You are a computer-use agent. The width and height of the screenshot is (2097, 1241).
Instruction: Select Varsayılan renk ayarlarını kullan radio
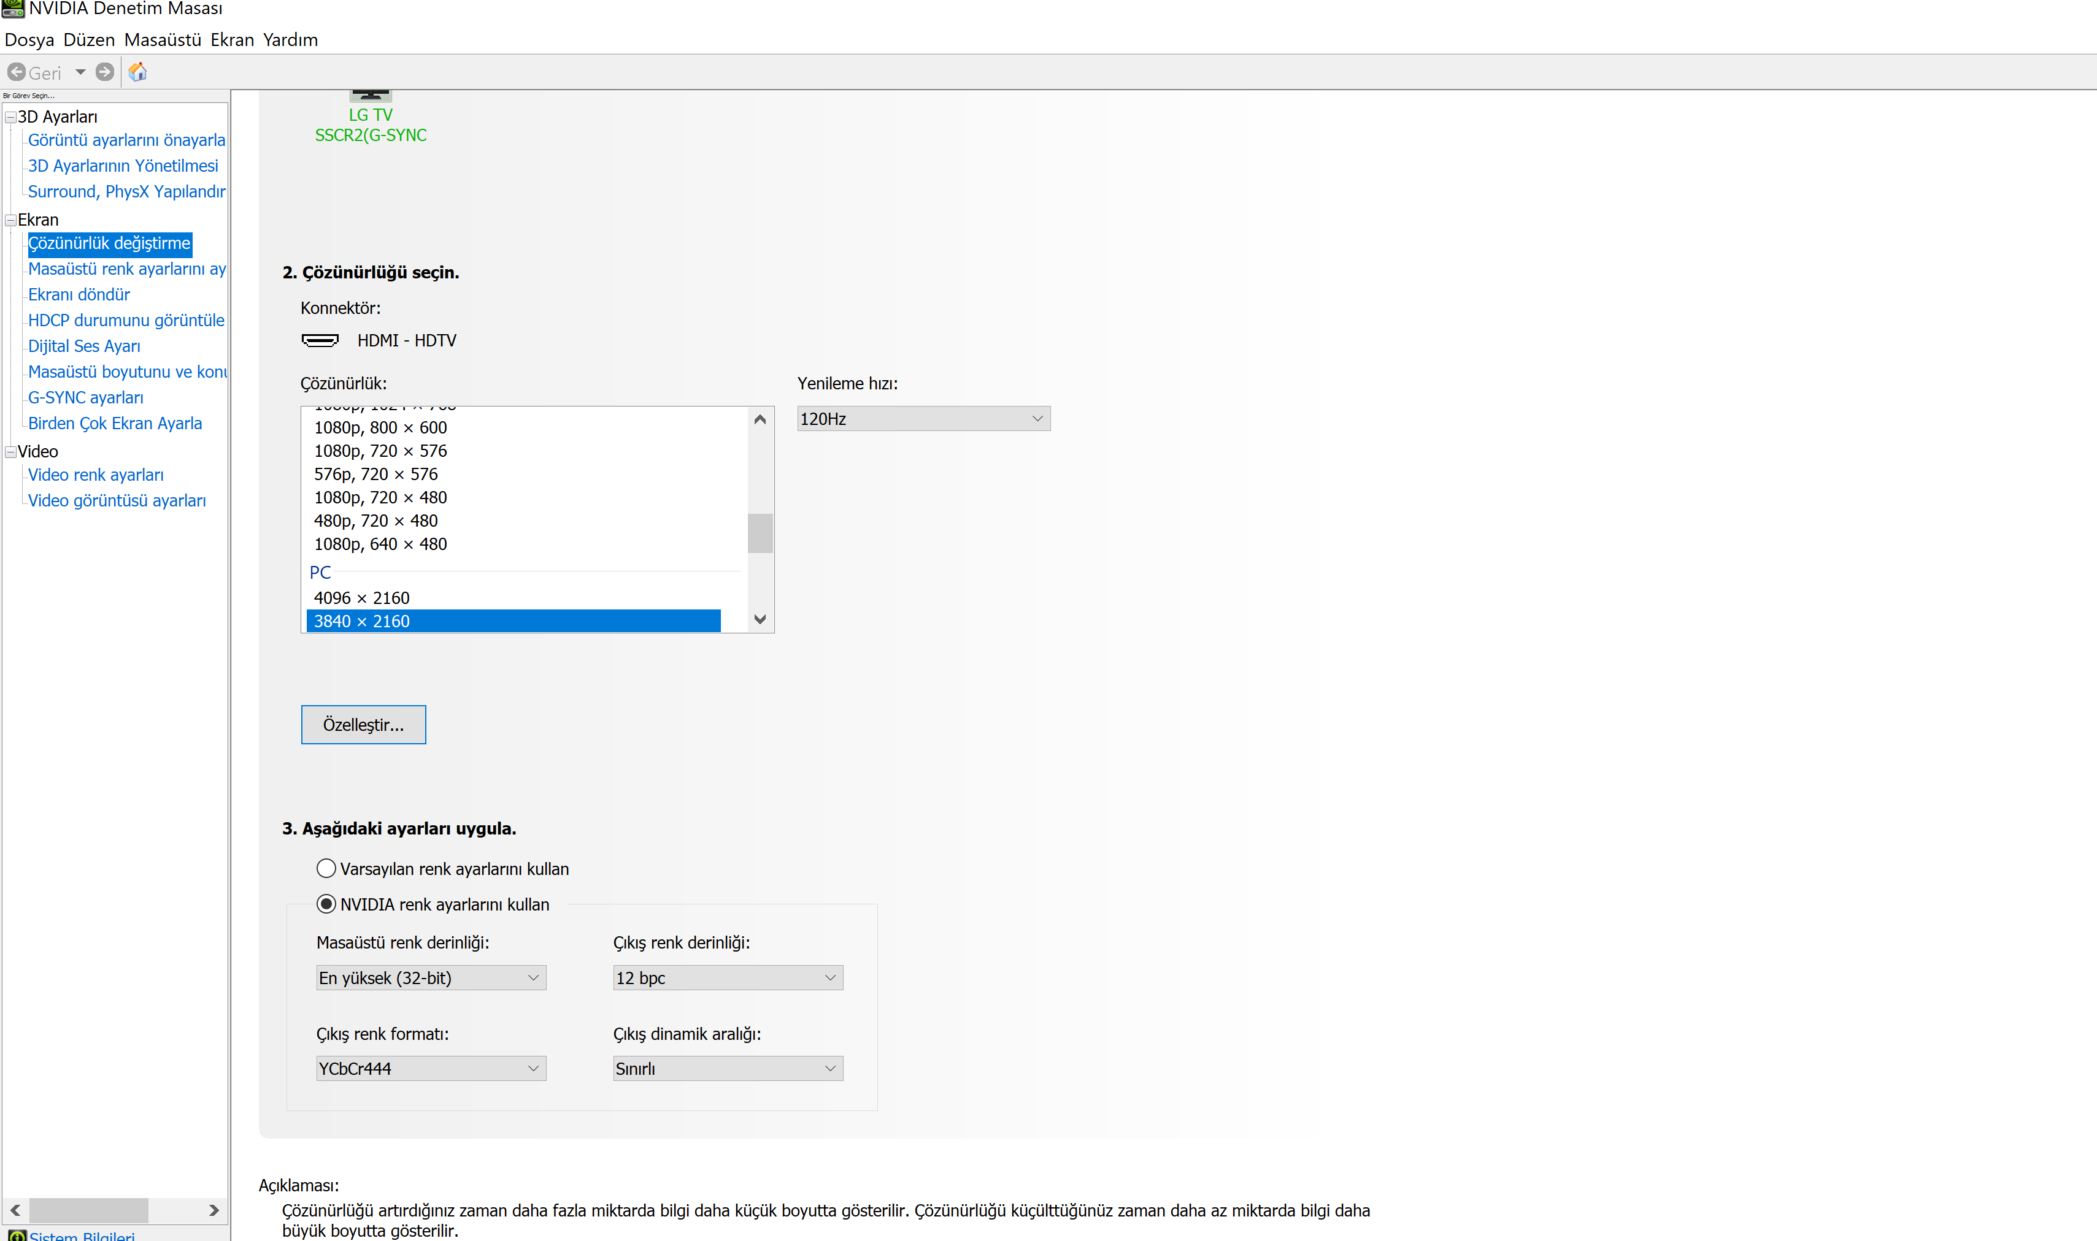tap(326, 869)
